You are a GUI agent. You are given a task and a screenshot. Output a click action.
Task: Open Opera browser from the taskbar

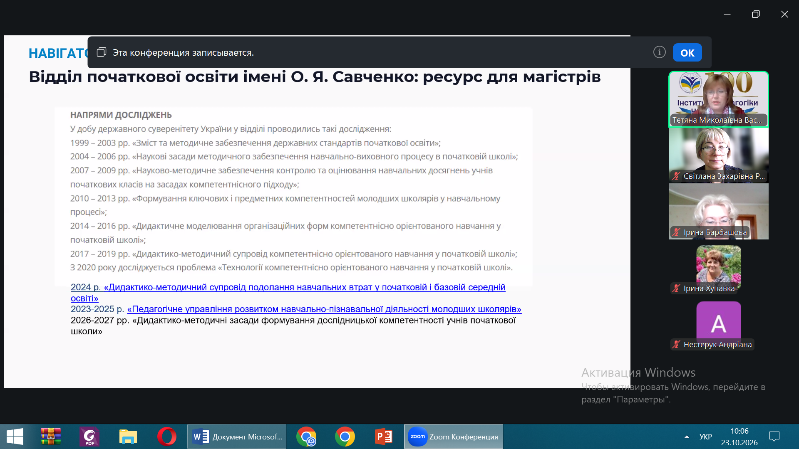tap(166, 437)
